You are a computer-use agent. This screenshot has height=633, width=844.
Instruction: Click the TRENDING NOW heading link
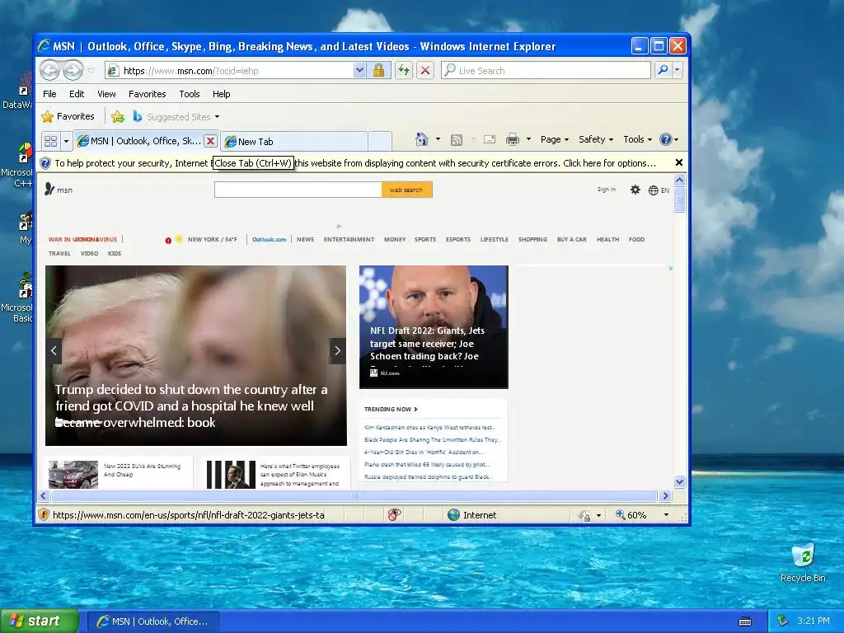391,409
